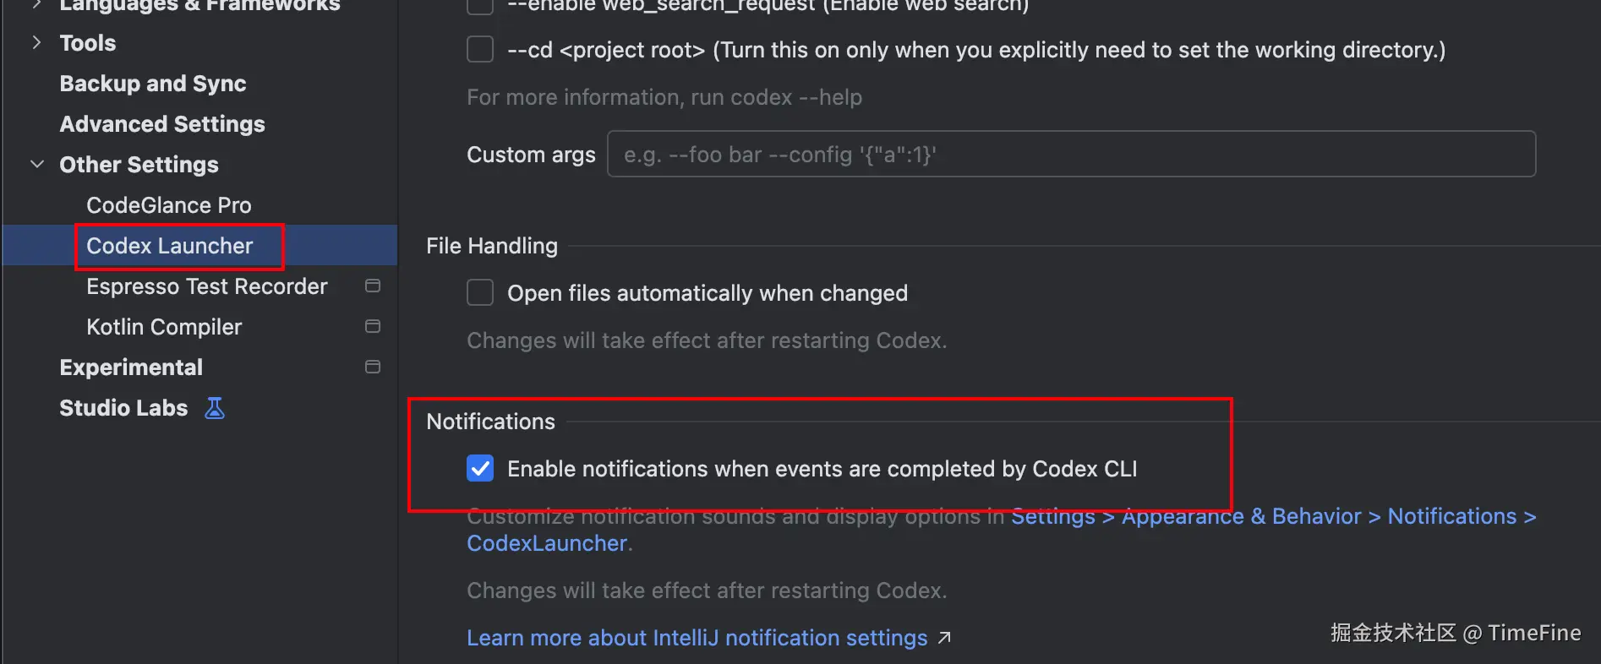Expand the Languages & Frameworks section
Viewport: 1601px width, 664px height.
point(36,5)
